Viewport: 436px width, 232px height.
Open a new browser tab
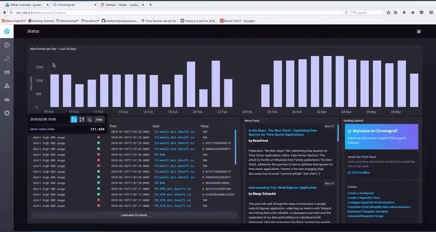click(x=150, y=5)
